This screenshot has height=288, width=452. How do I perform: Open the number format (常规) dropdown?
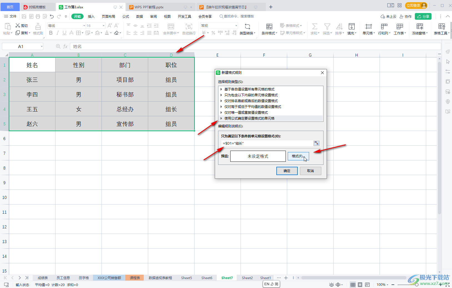coord(236,26)
